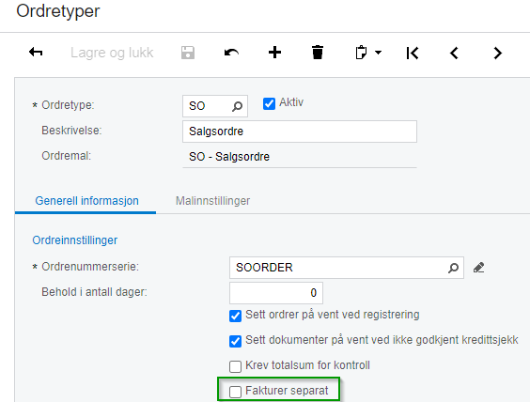Enable Krev totalsum for kontroll checkbox
The width and height of the screenshot is (530, 402).
click(235, 366)
